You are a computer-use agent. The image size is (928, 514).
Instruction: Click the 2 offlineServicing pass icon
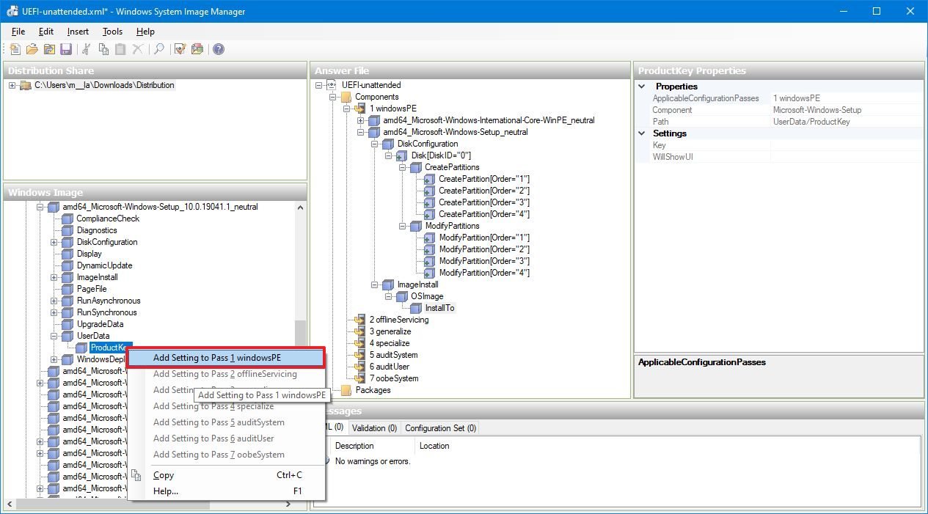coord(360,320)
